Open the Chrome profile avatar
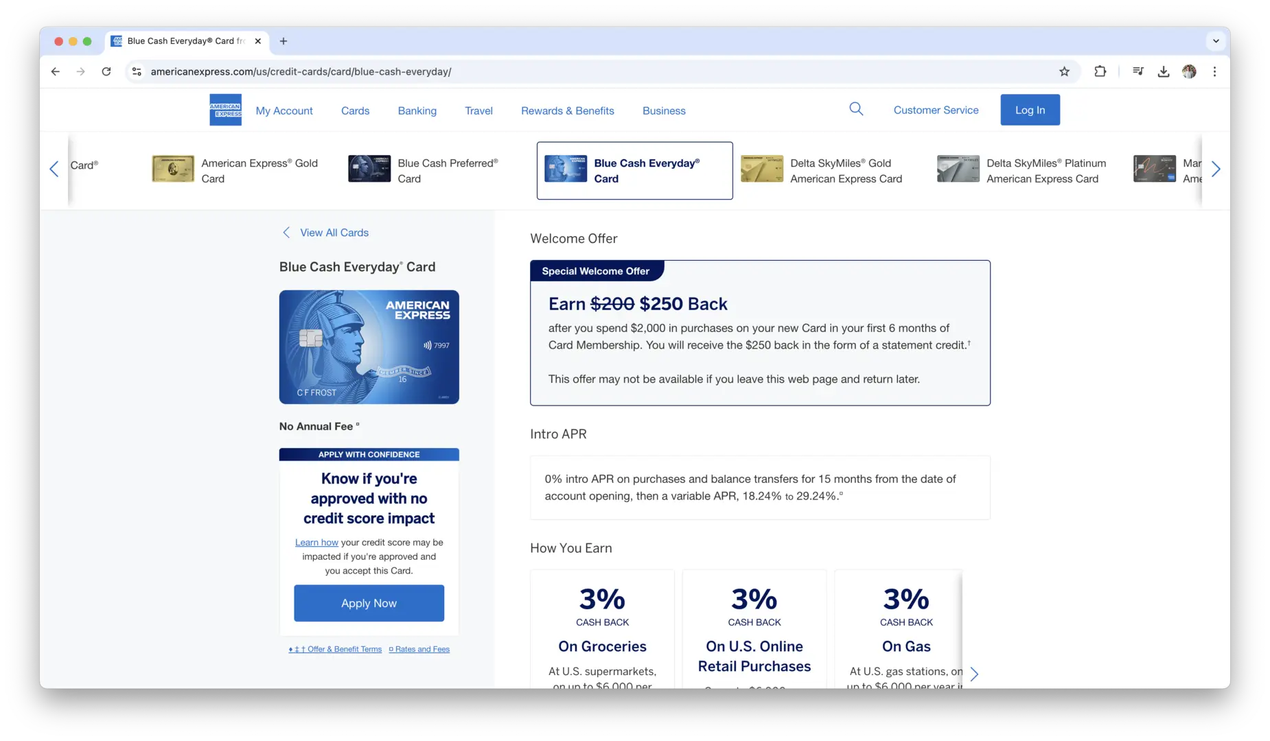 (x=1189, y=71)
